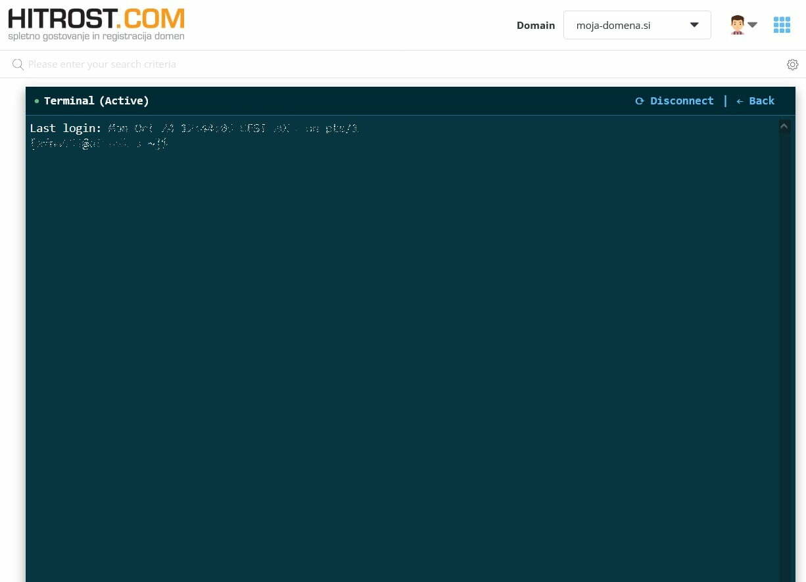Click the terminal scrollbar up arrow
Screen dimensions: 806x582
pos(784,125)
